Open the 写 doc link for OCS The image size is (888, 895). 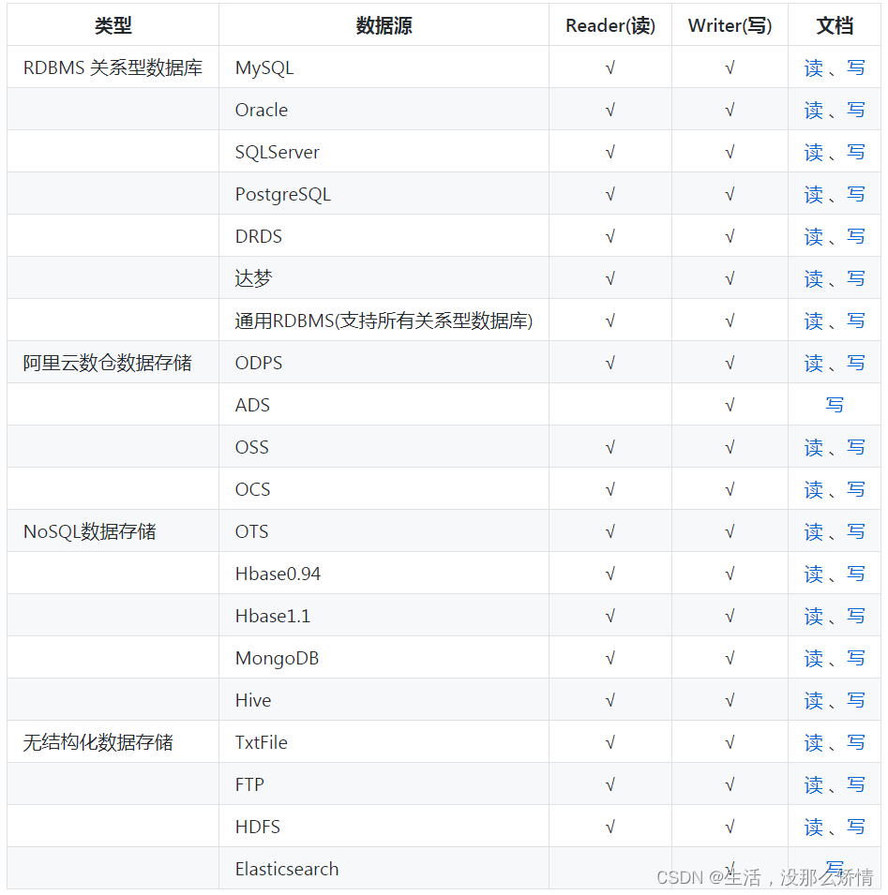click(x=855, y=490)
